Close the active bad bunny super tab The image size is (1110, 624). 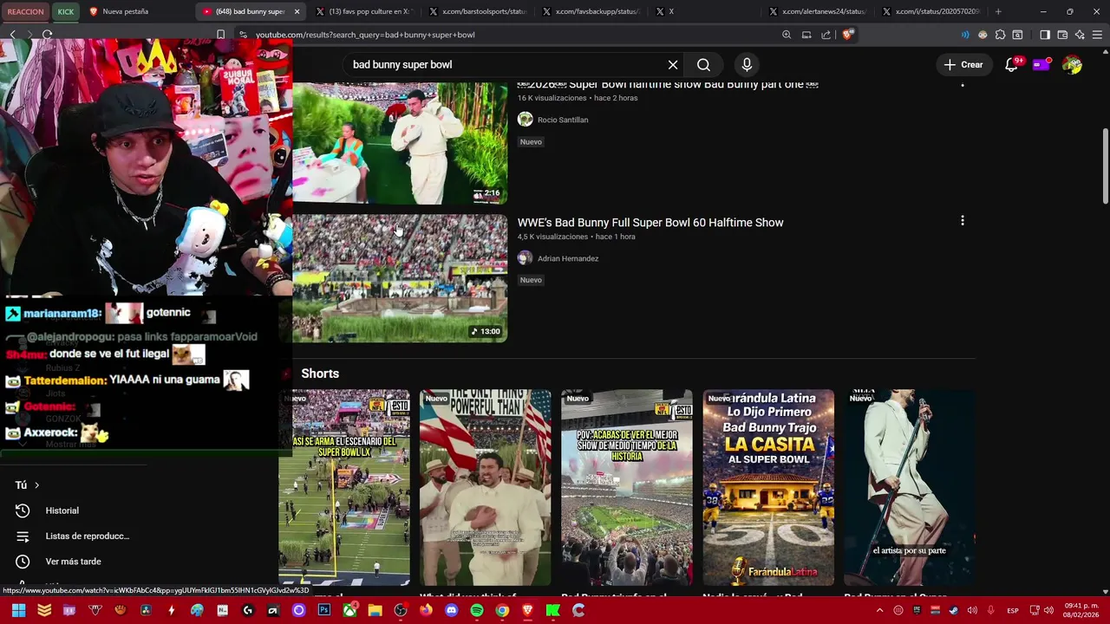coord(297,11)
